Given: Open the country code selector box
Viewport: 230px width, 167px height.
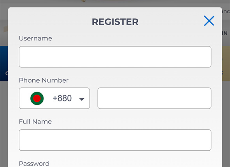Looking at the screenshot, I should click(54, 98).
